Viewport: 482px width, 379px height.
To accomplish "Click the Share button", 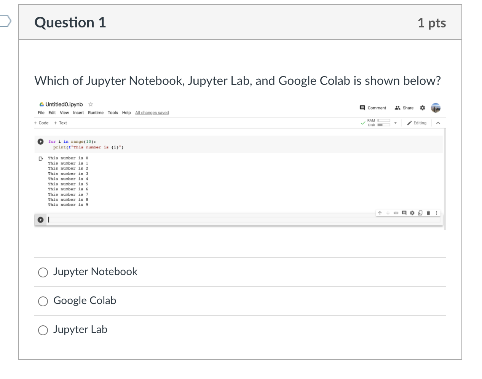I will pos(404,108).
